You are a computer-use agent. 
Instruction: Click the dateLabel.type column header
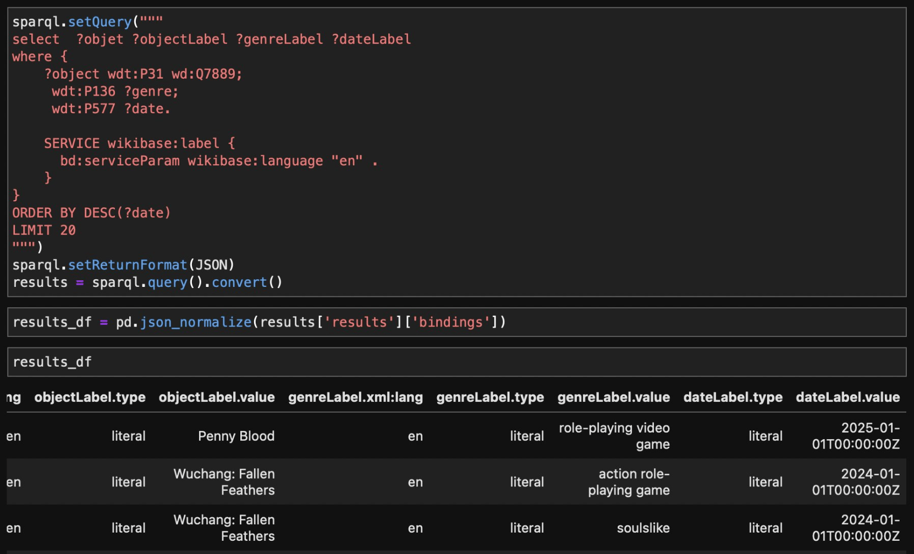tap(733, 397)
